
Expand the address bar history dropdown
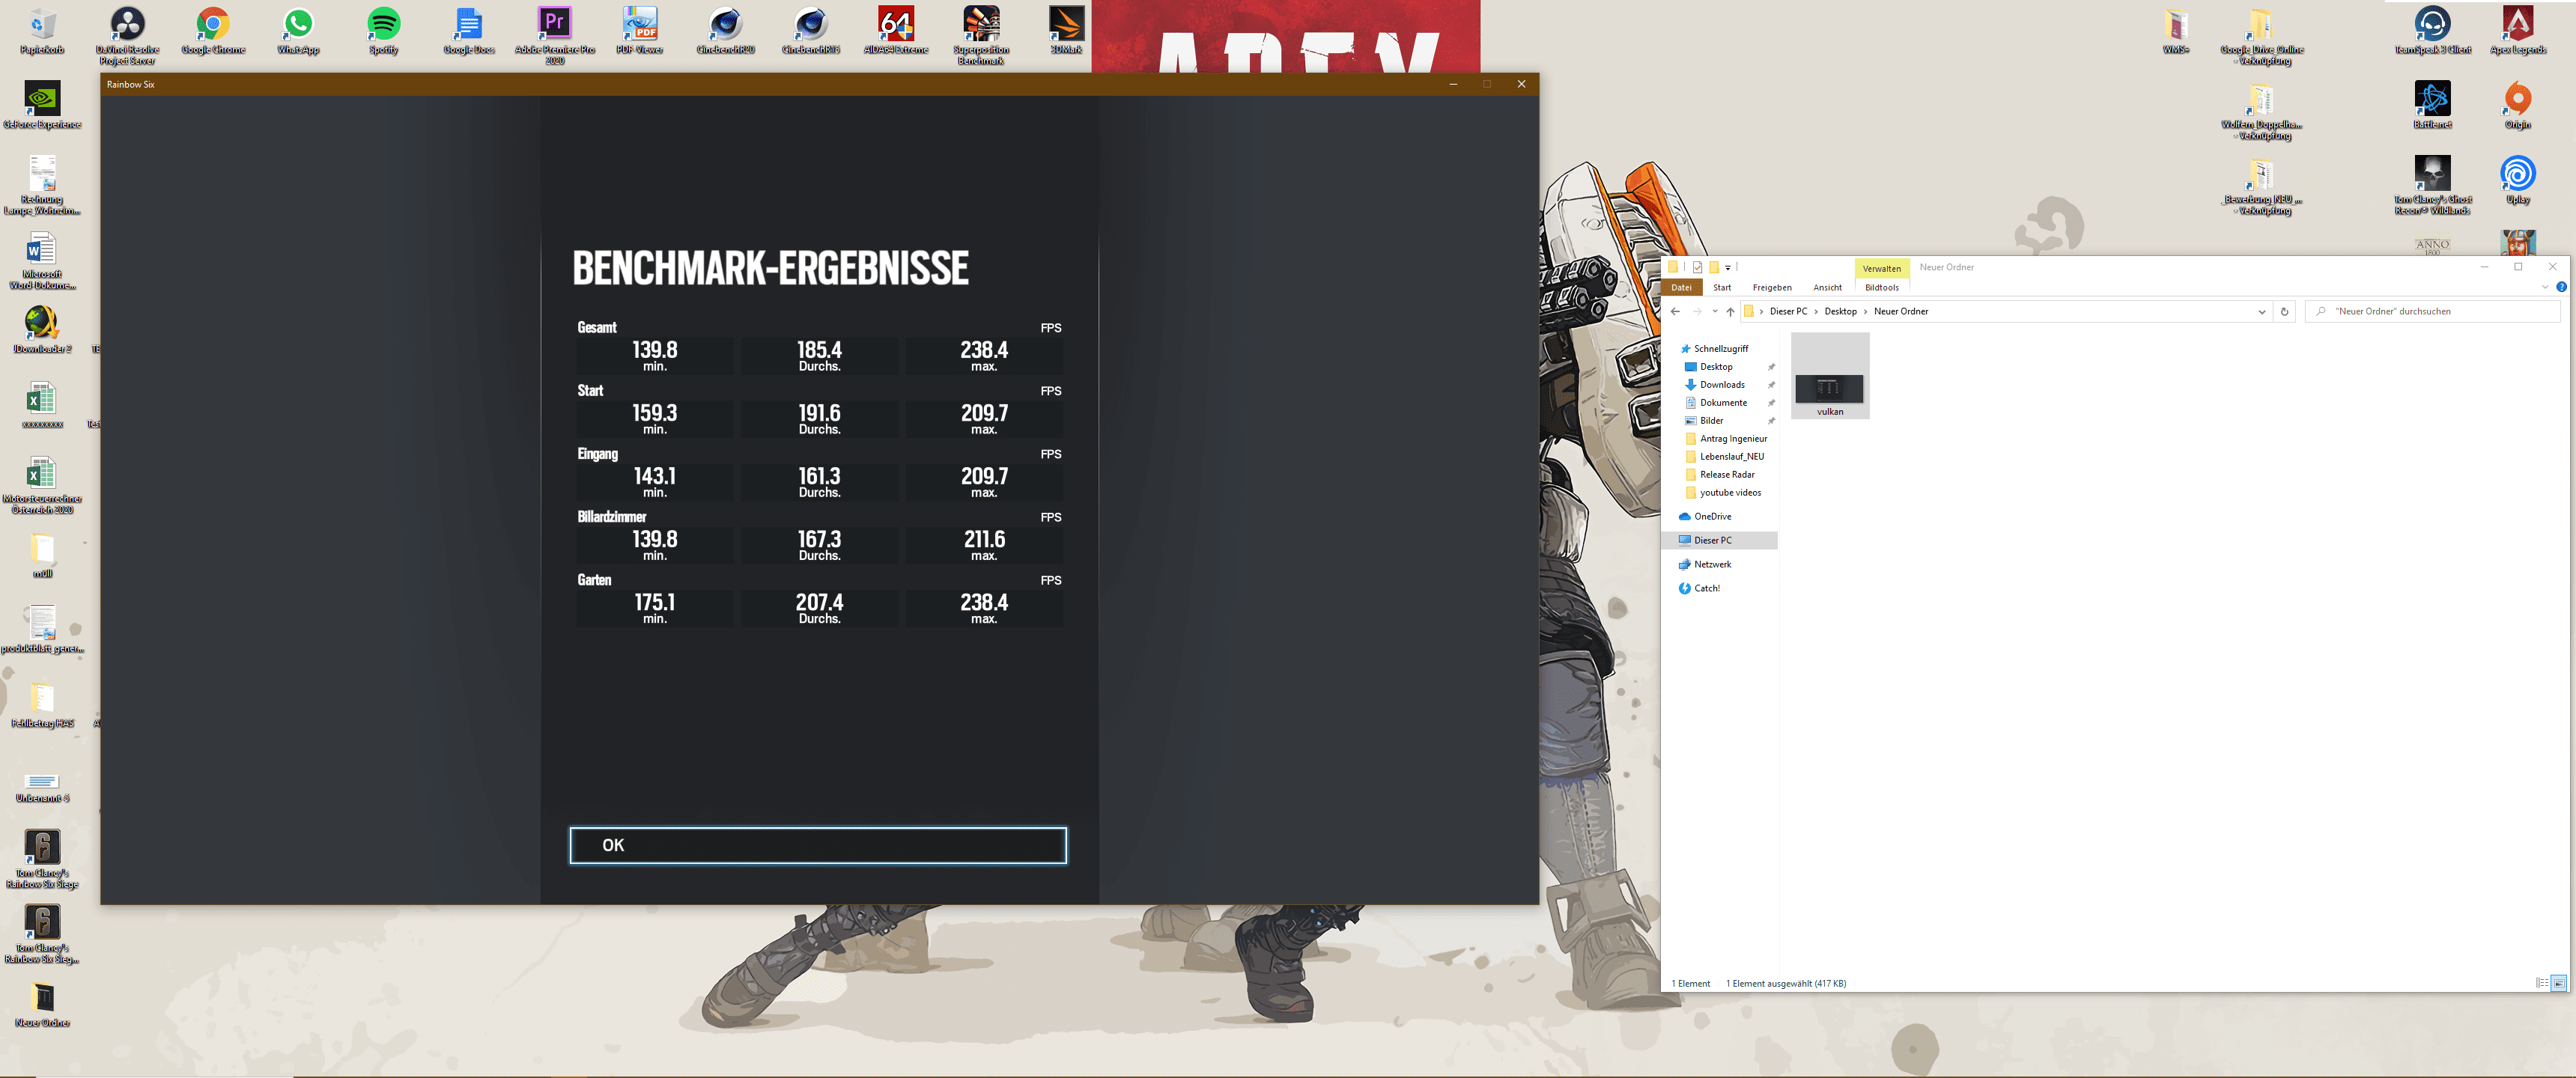coord(2262,312)
